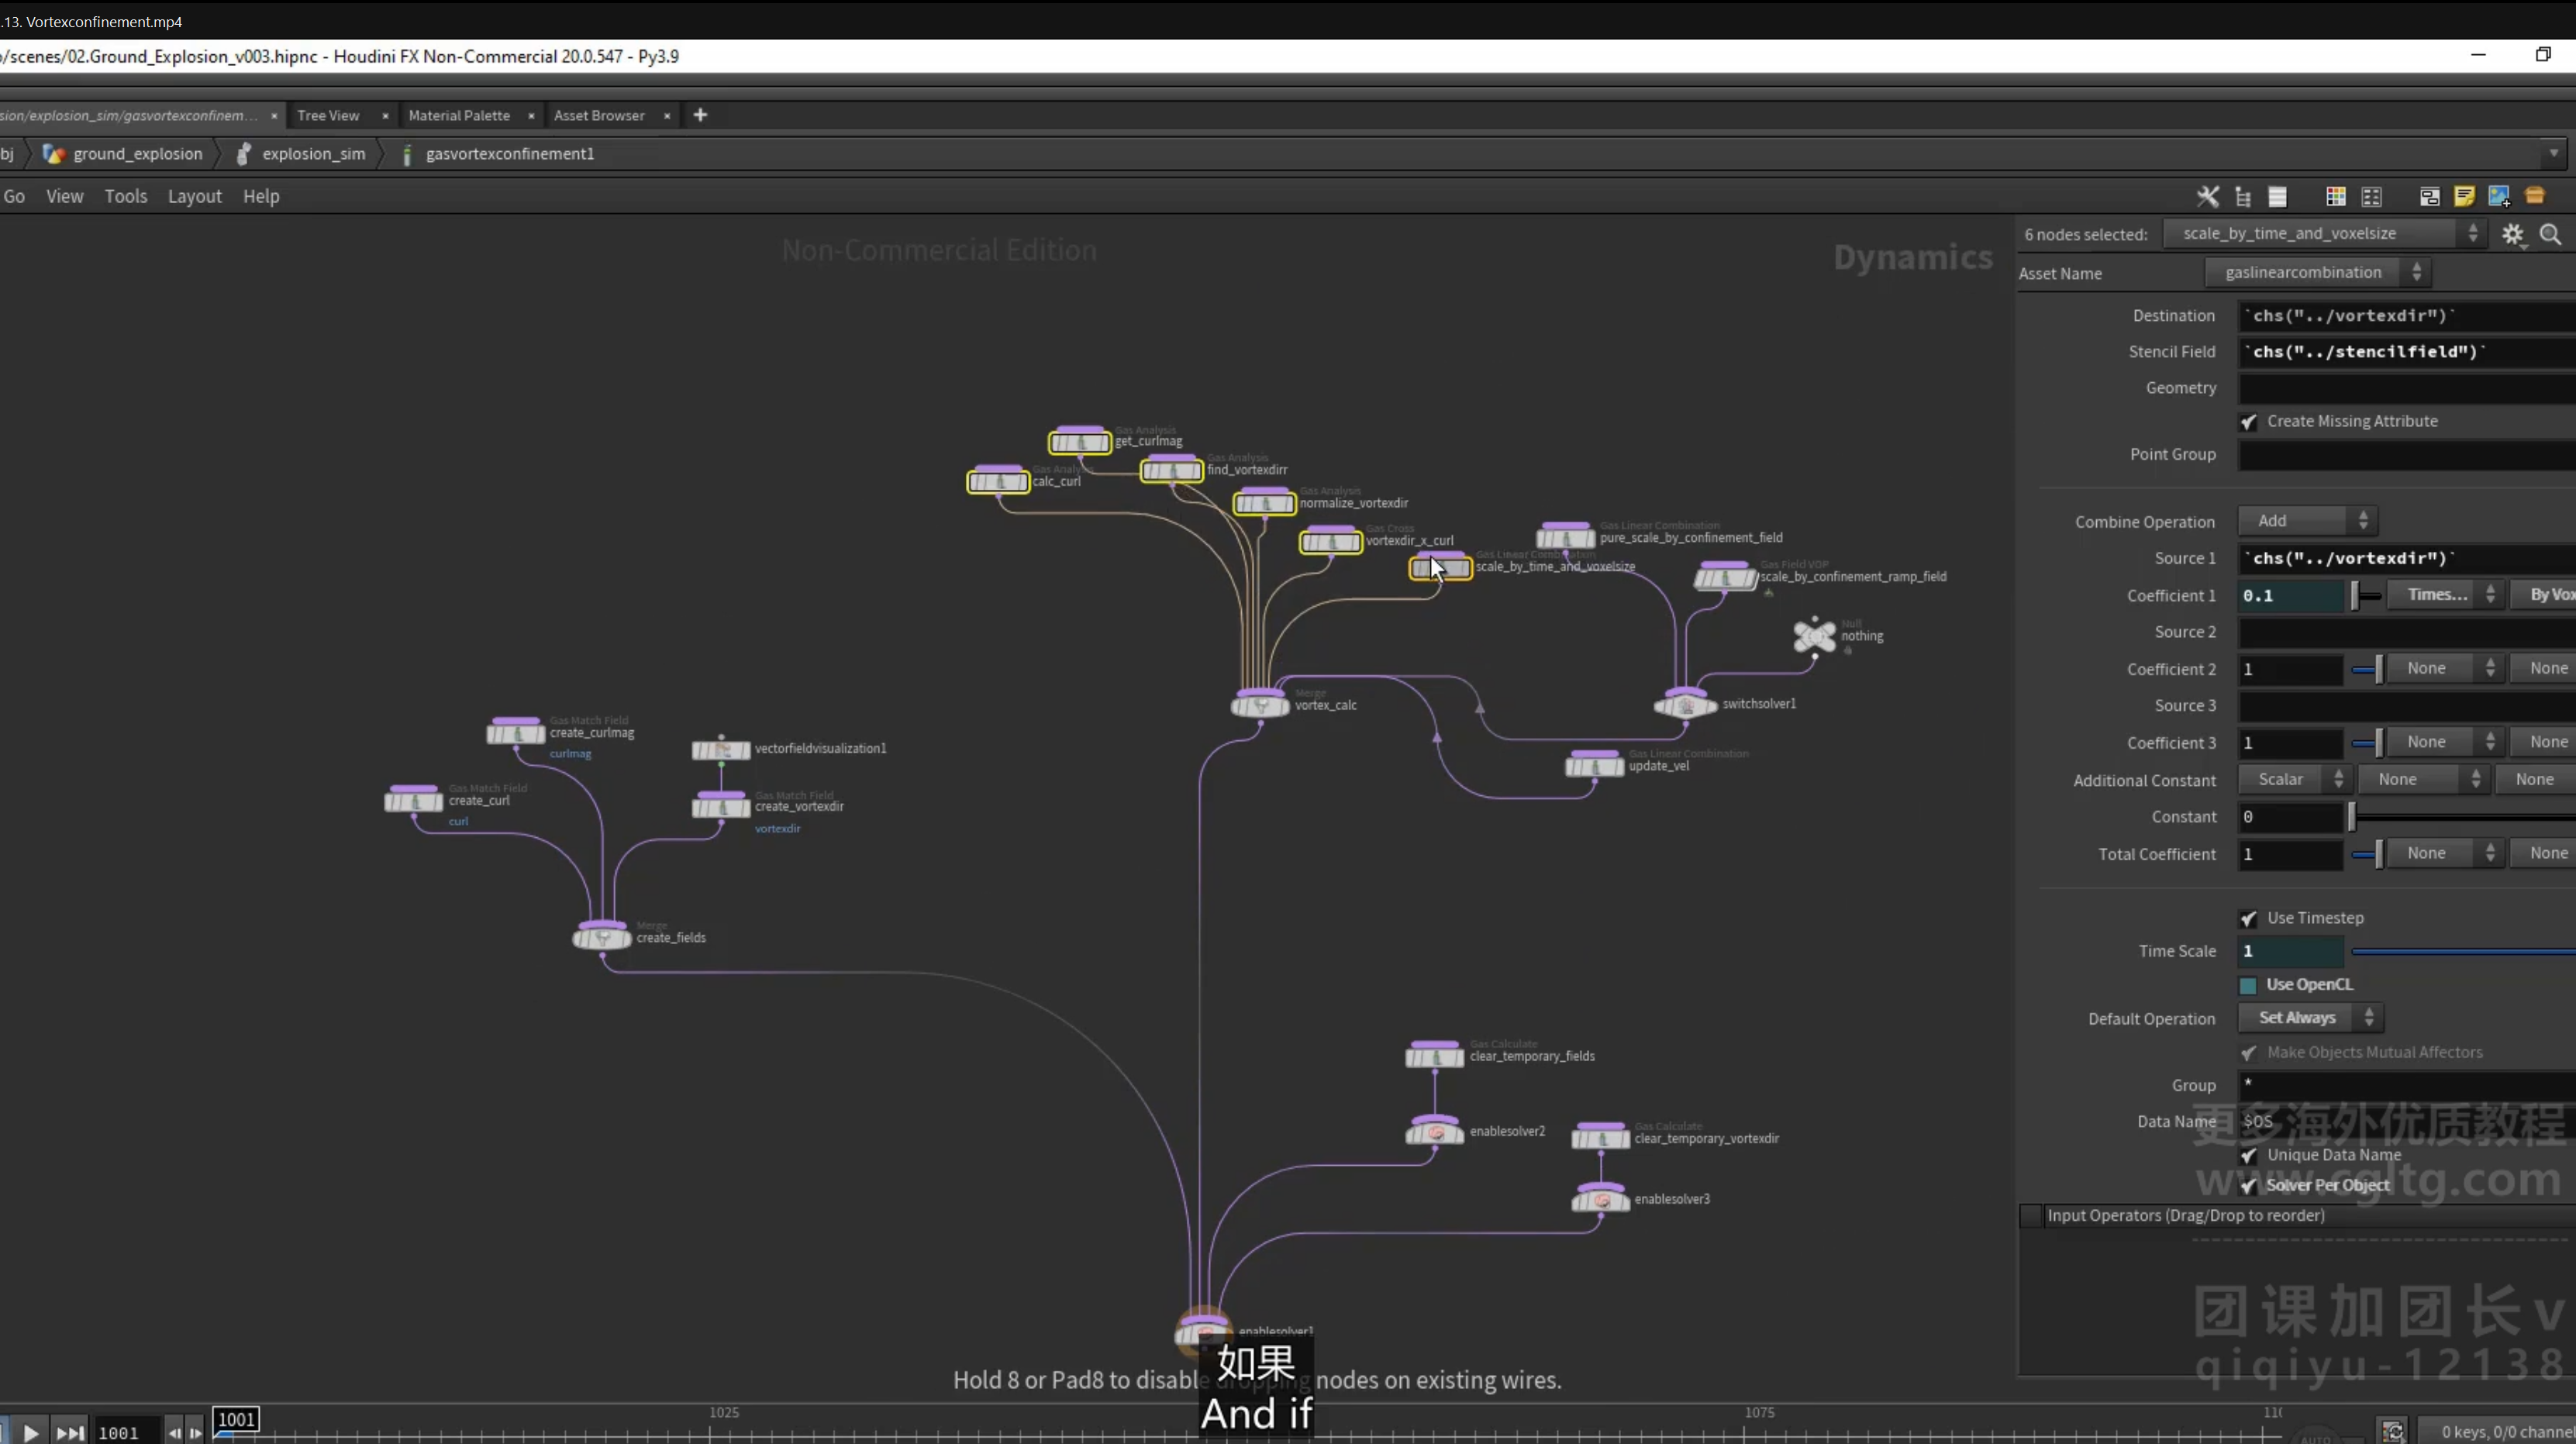Open the Layout menu
The image size is (2576, 1444).
point(194,197)
